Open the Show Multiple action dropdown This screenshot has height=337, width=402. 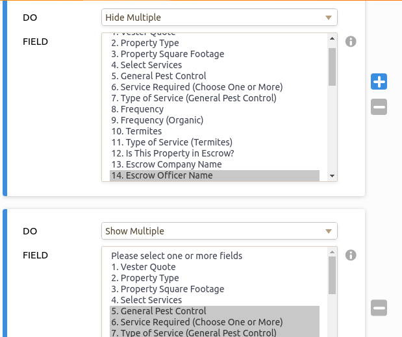(220, 231)
